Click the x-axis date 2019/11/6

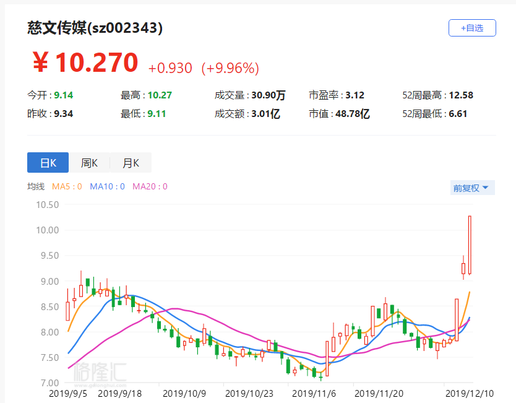click(314, 394)
